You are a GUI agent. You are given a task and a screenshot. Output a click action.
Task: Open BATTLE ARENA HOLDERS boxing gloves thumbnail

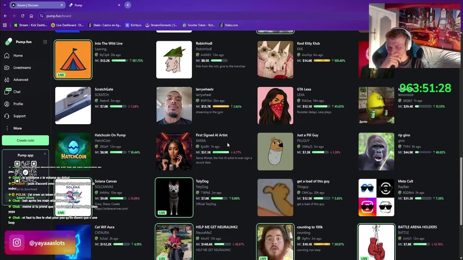tap(376, 242)
